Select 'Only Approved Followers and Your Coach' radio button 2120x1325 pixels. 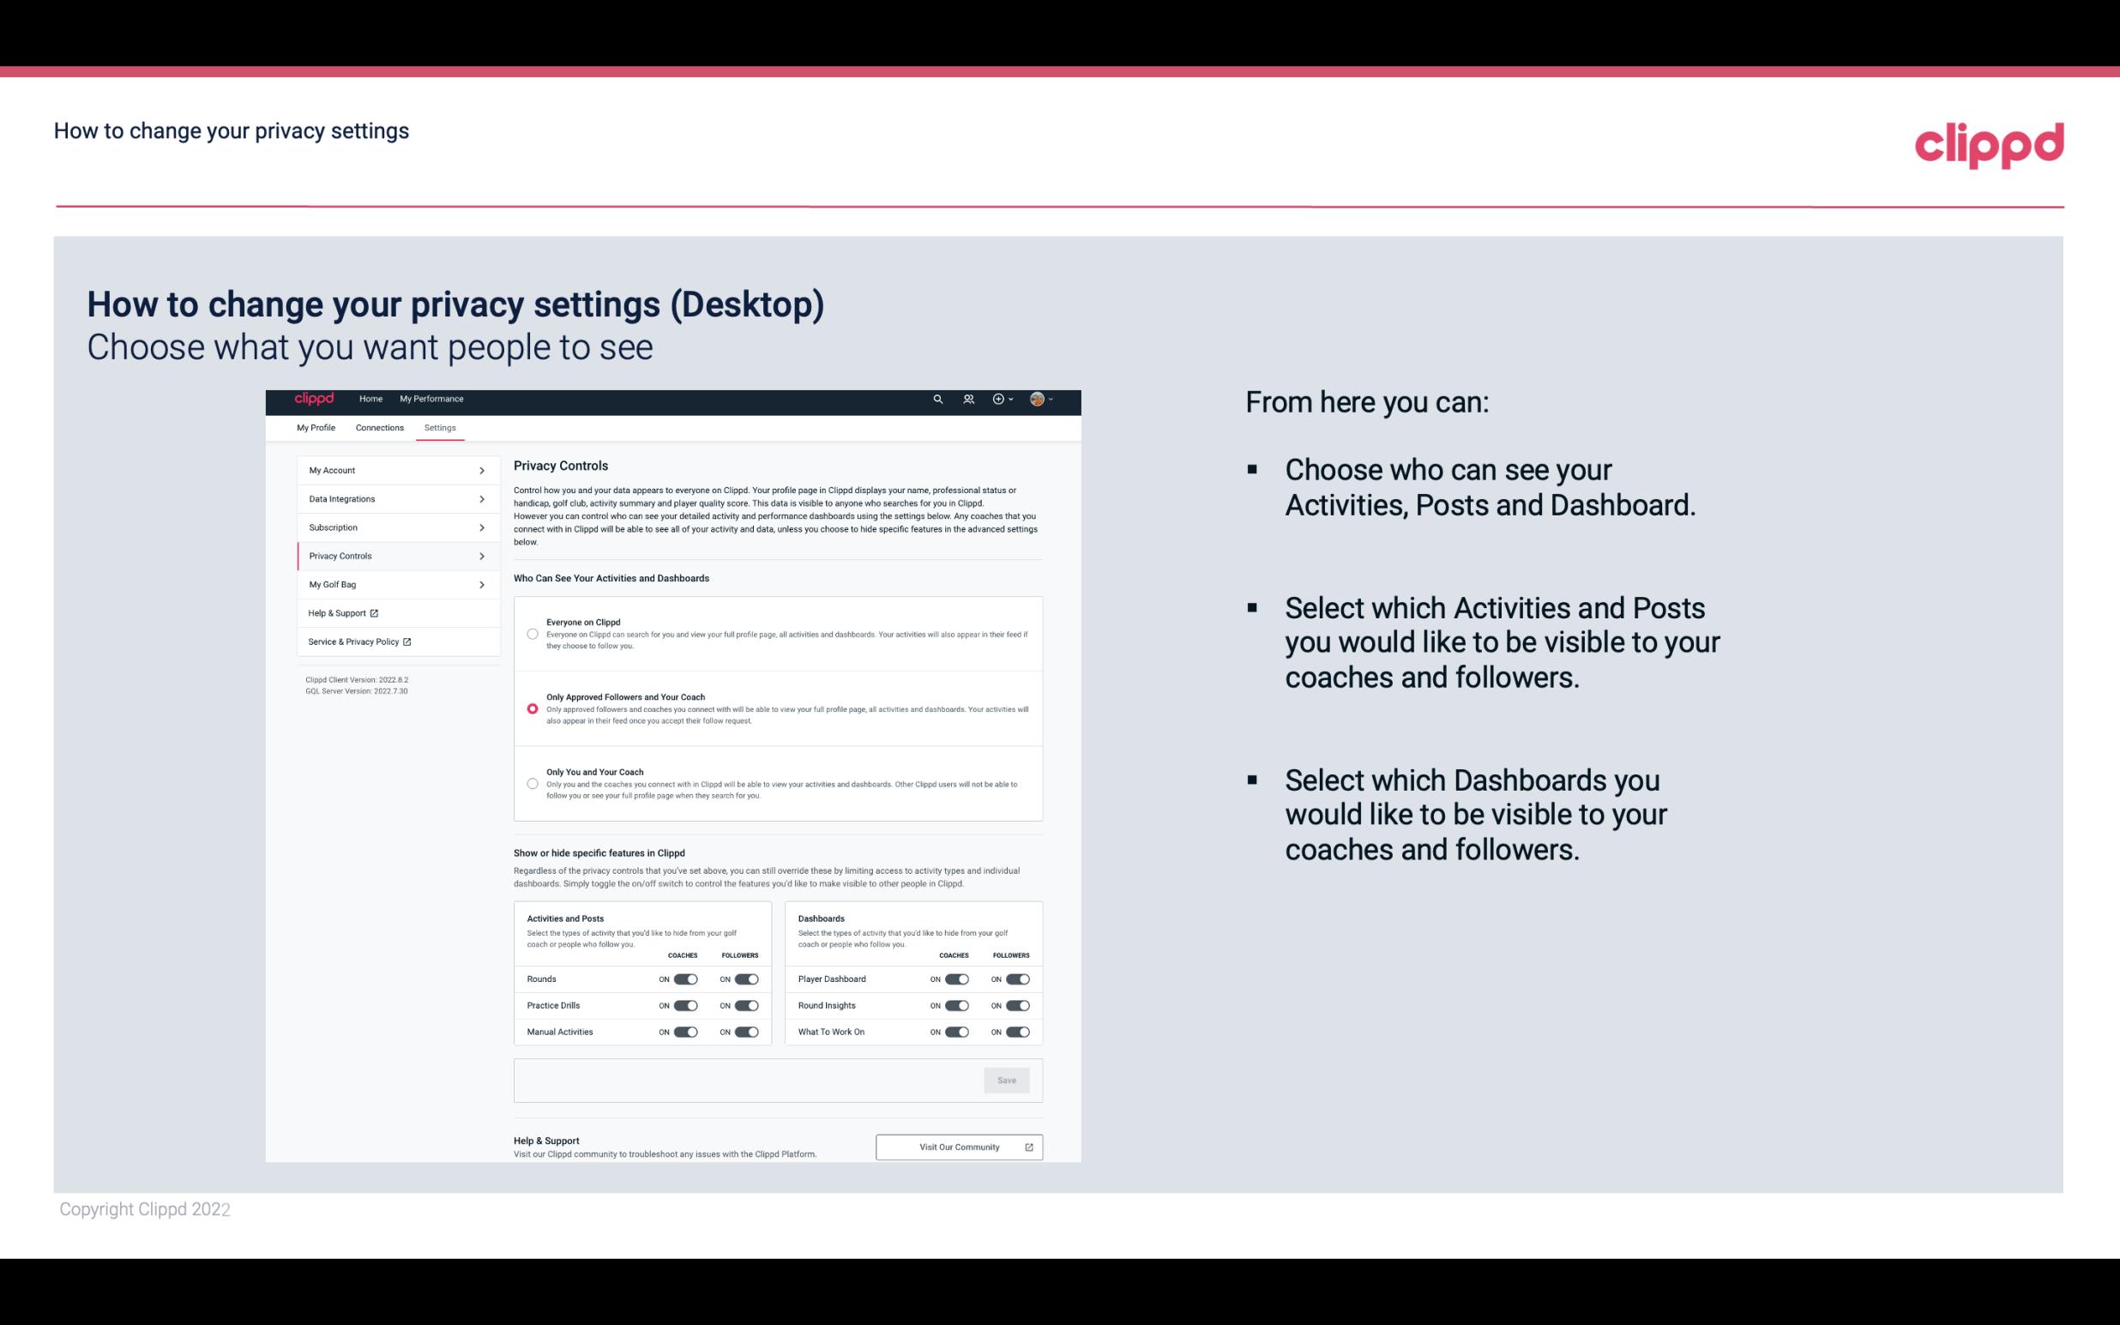(x=531, y=708)
